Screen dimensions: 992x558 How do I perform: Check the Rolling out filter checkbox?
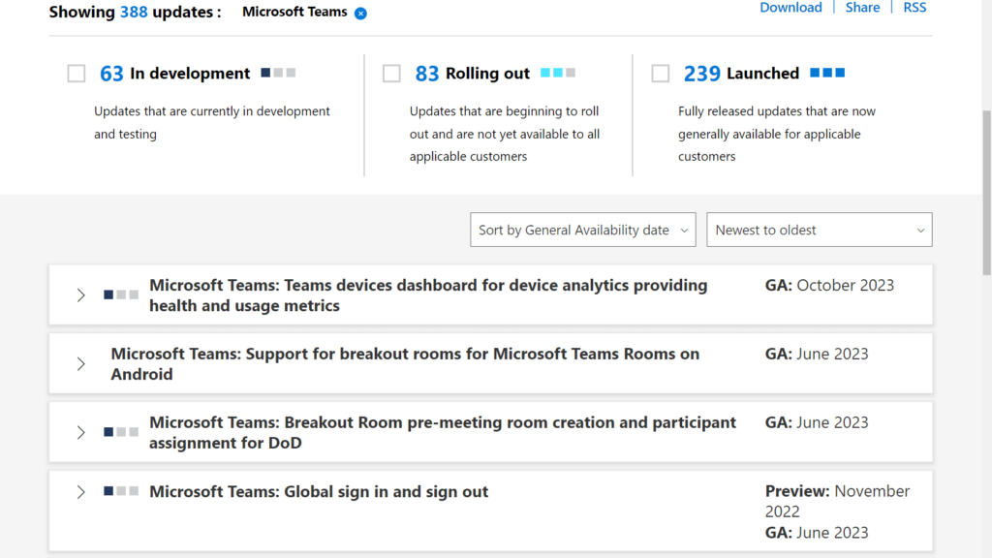click(x=391, y=74)
